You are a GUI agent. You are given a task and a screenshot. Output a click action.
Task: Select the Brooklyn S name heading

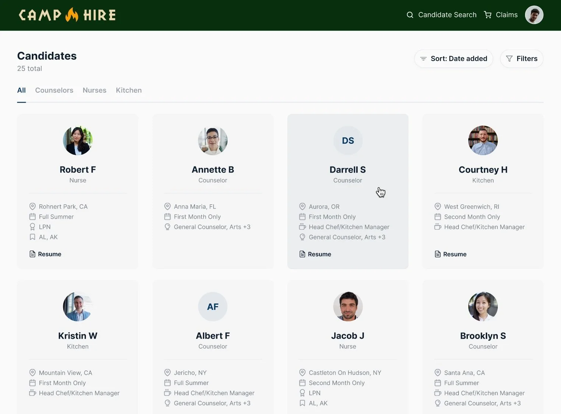pyautogui.click(x=483, y=336)
